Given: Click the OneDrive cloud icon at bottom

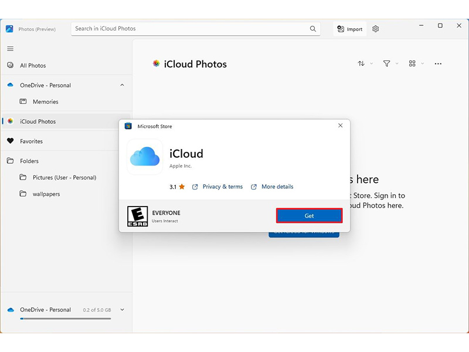Looking at the screenshot, I should click(x=11, y=310).
